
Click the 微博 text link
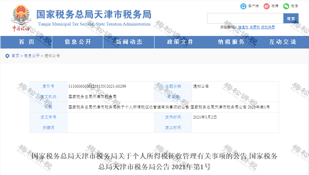275,6
